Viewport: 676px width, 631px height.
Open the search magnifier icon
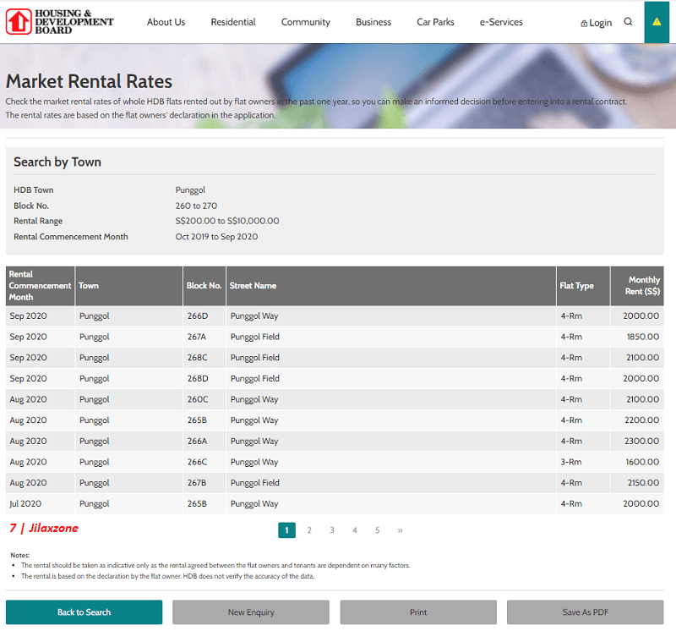coord(628,22)
